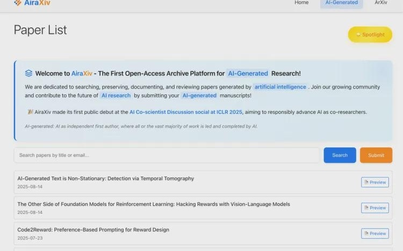Image resolution: width=403 pixels, height=251 pixels.
Task: Click the orange Submit button
Action: click(x=376, y=156)
